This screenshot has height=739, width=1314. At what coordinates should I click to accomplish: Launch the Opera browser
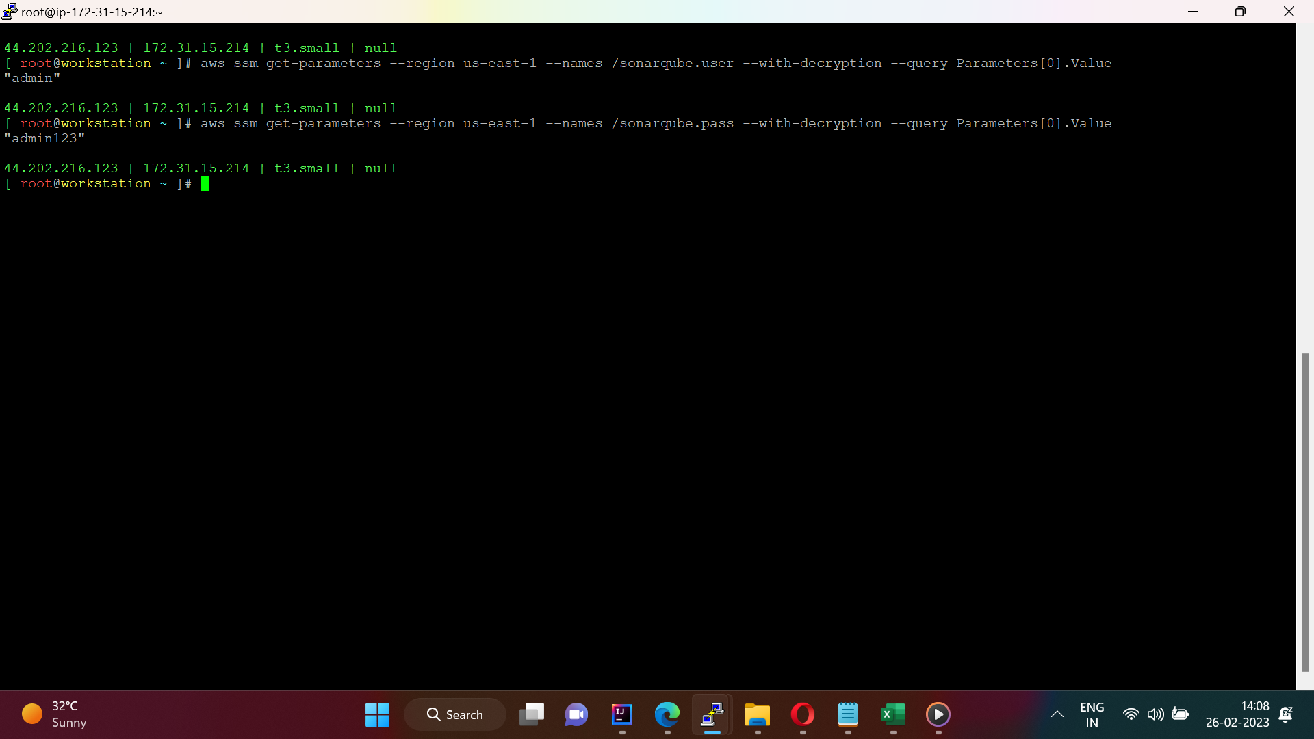coord(803,714)
